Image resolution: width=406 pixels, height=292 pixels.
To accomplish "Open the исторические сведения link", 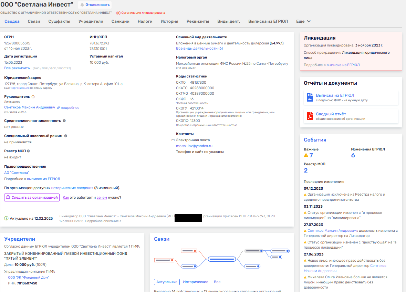I will tap(72, 188).
